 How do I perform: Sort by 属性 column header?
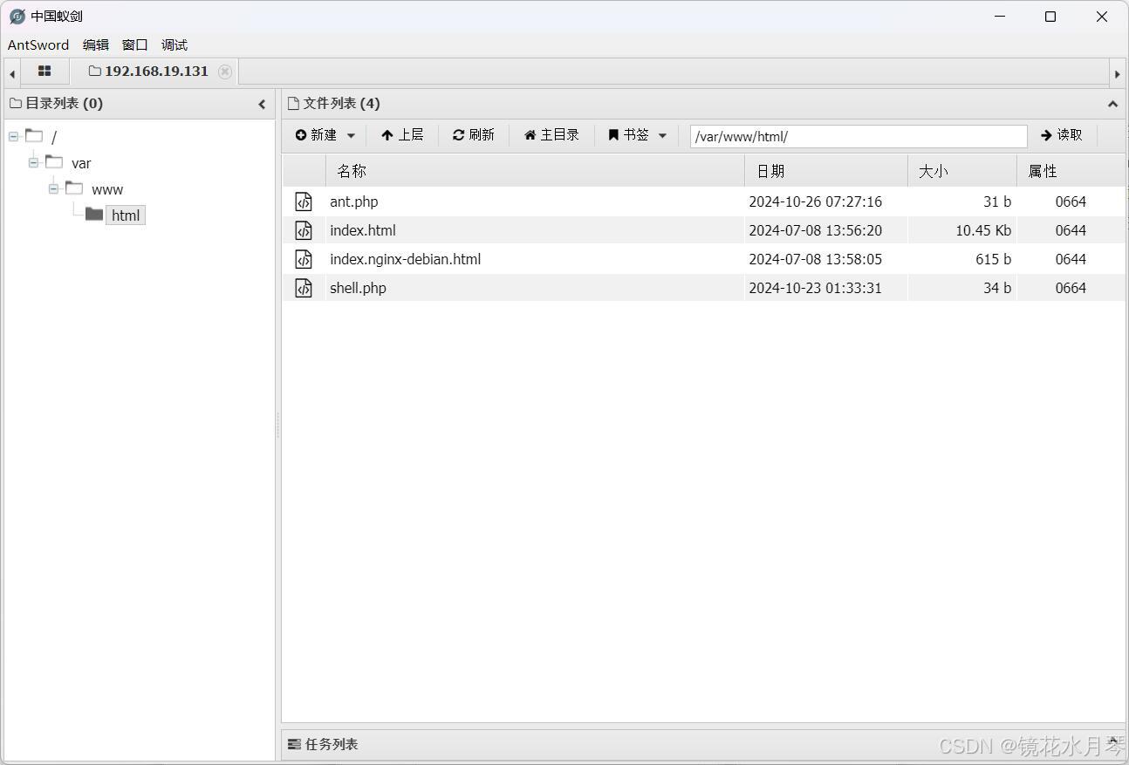(x=1071, y=171)
